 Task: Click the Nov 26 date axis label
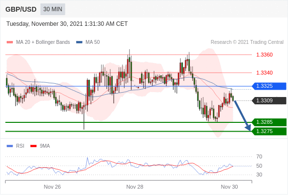point(52,187)
